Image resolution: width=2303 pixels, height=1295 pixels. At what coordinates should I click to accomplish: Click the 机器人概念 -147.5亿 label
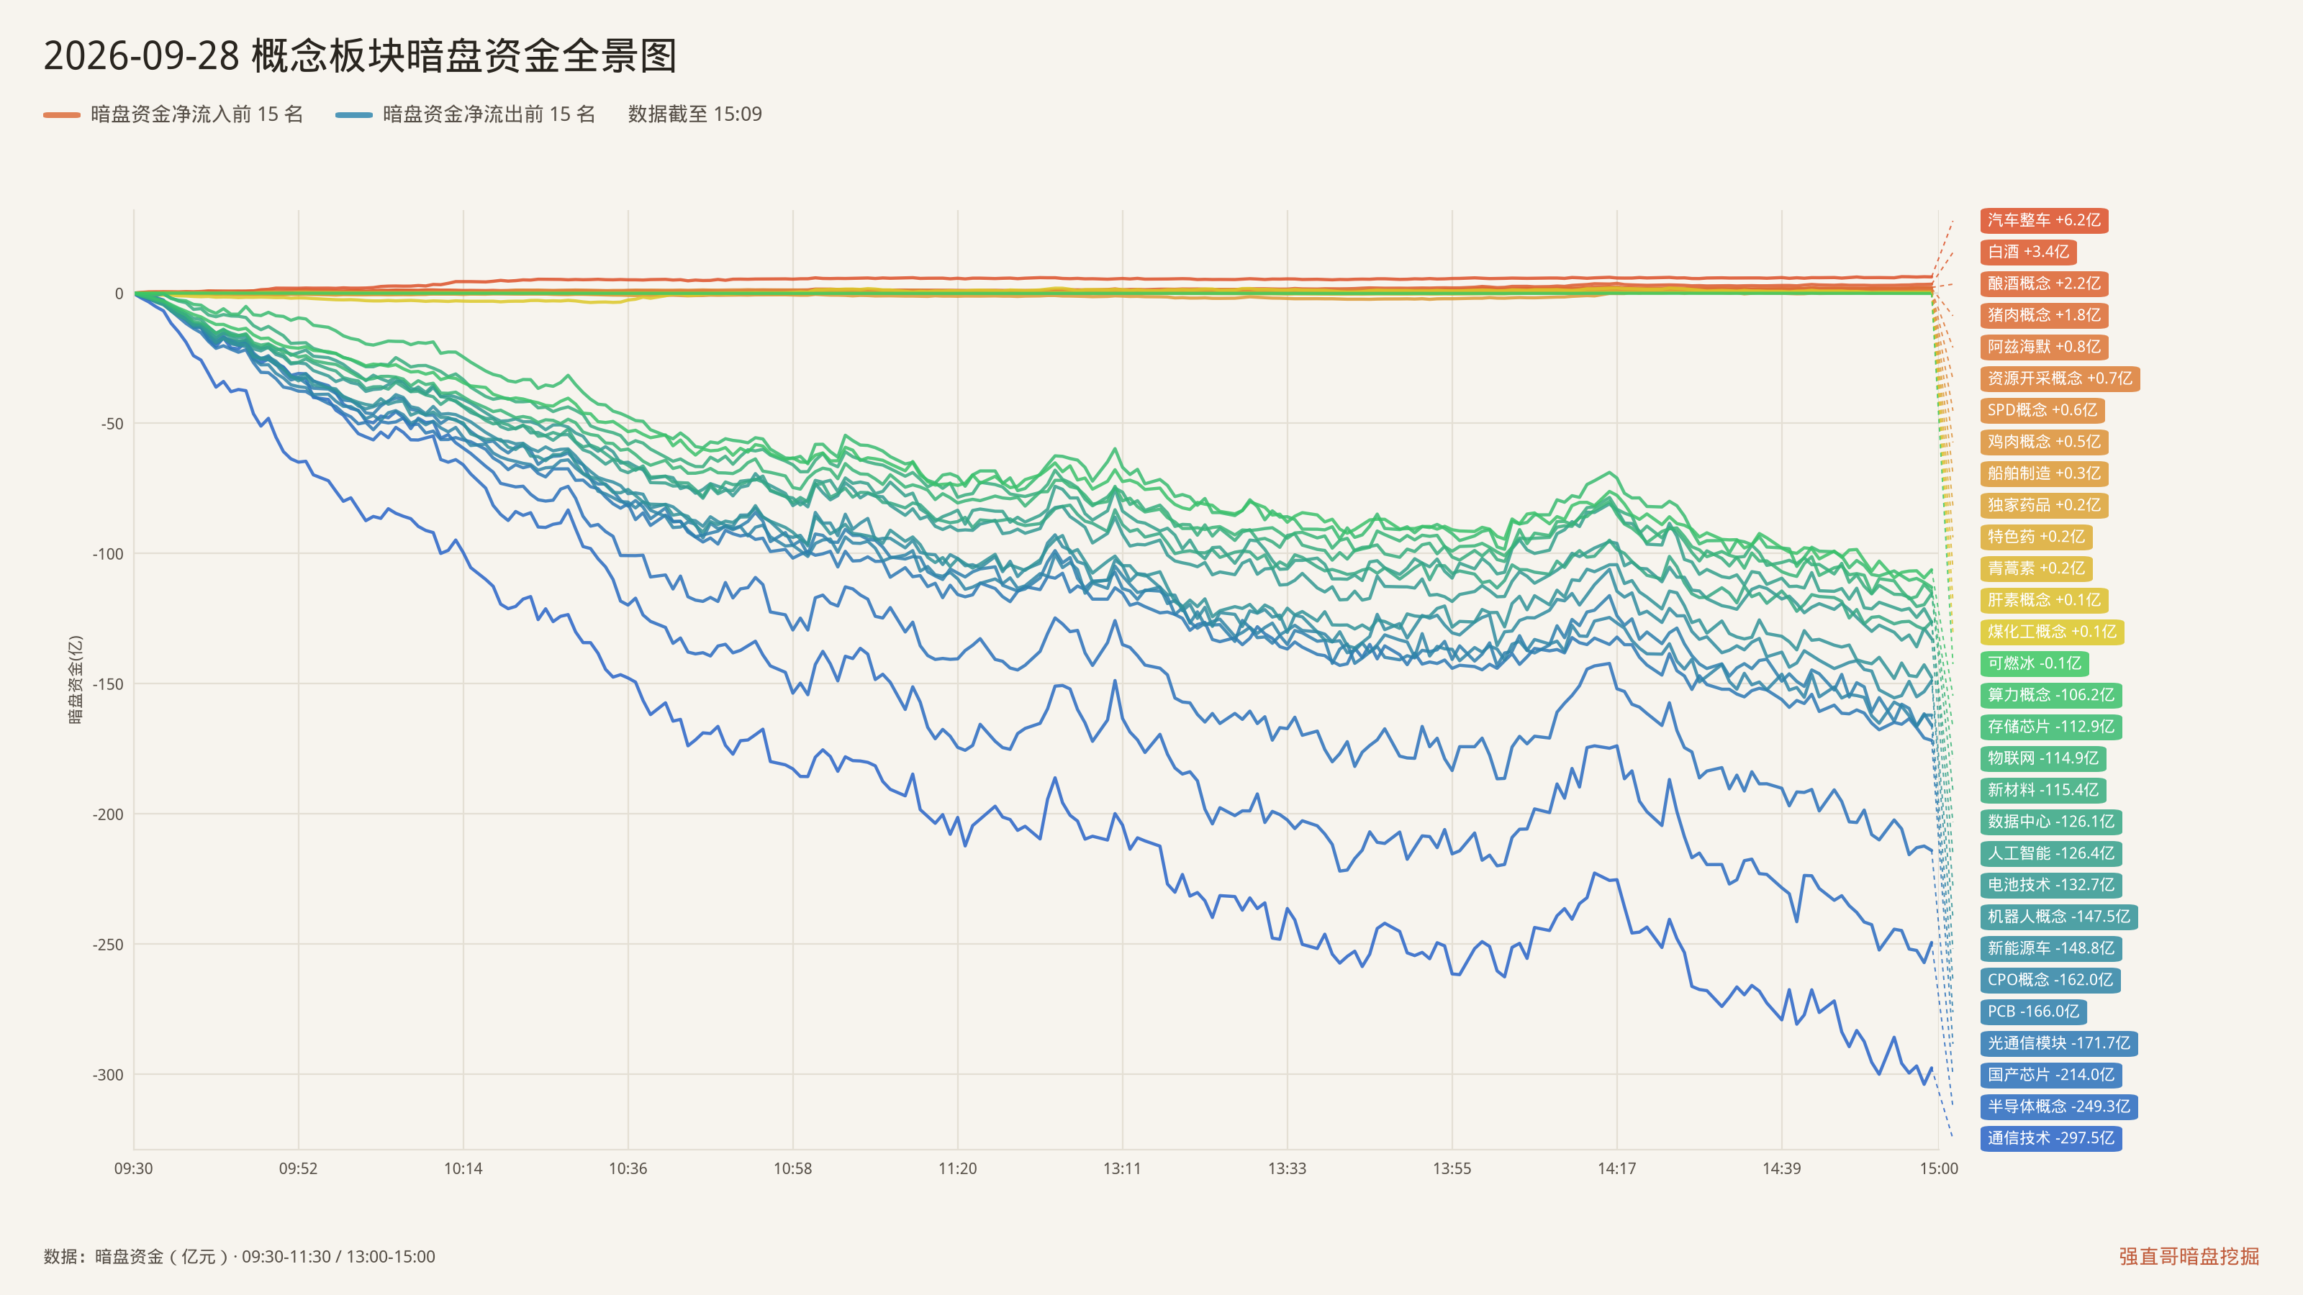click(2059, 917)
